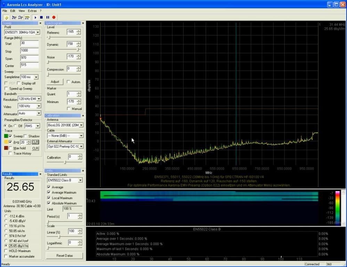Start recording with the red circle icon
The width and height of the screenshot is (347, 267).
(54, 17)
